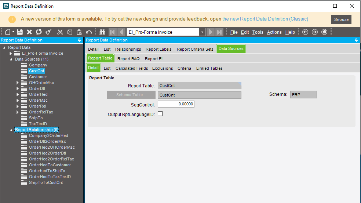Expand the OrderRel tree node
The height and width of the screenshot is (203, 361).
point(18,106)
